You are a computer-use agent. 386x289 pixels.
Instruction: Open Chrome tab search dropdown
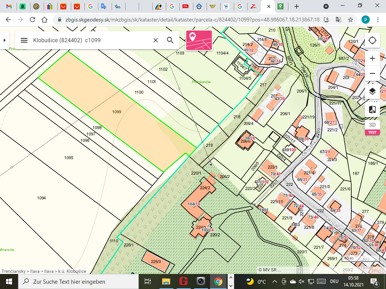pyautogui.click(x=326, y=6)
